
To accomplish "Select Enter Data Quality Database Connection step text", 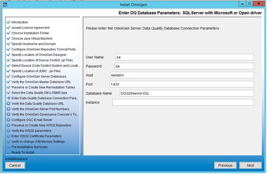I will (x=45, y=98).
